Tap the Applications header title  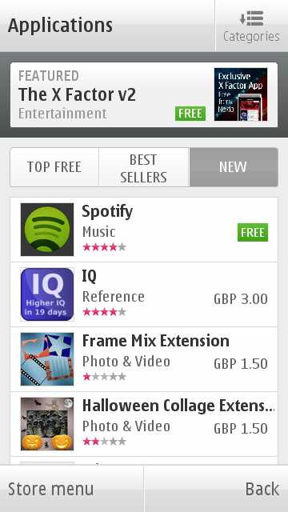[x=61, y=26]
